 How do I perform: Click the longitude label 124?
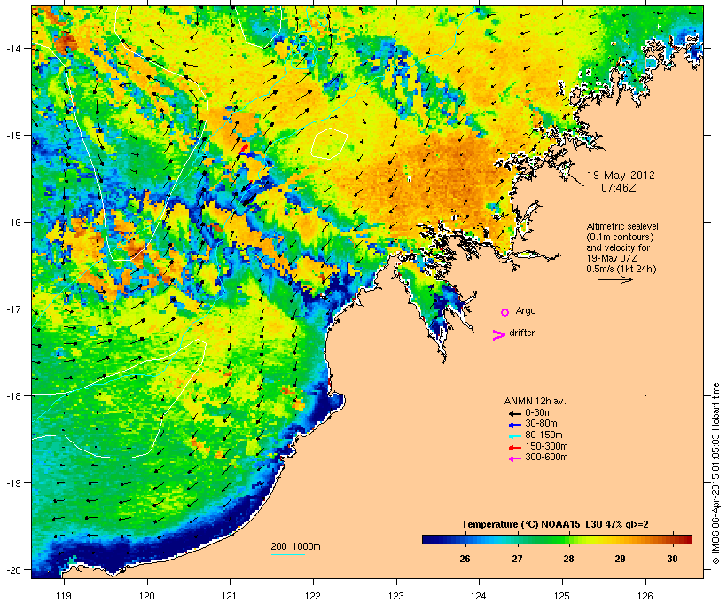(479, 596)
